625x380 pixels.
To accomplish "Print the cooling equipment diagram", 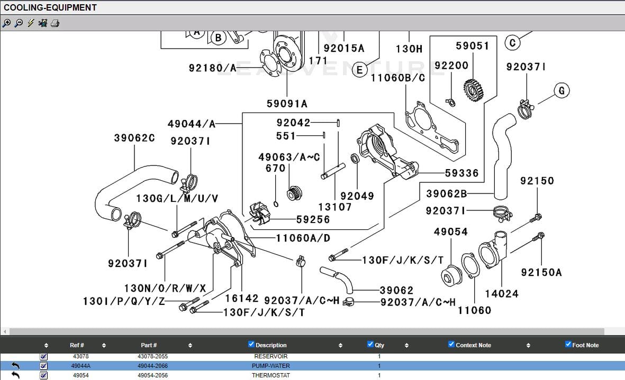I will coord(55,23).
